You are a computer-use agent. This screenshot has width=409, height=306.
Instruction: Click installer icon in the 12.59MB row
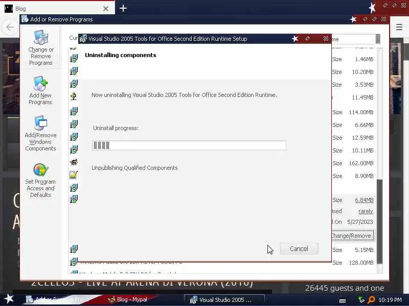(74, 137)
